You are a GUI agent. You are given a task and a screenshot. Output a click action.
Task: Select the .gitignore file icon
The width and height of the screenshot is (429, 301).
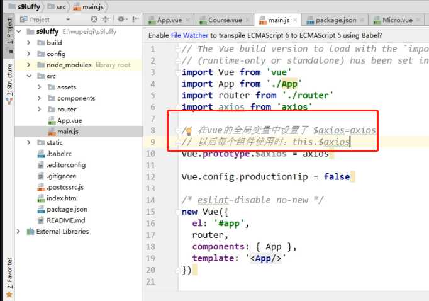[x=41, y=176]
